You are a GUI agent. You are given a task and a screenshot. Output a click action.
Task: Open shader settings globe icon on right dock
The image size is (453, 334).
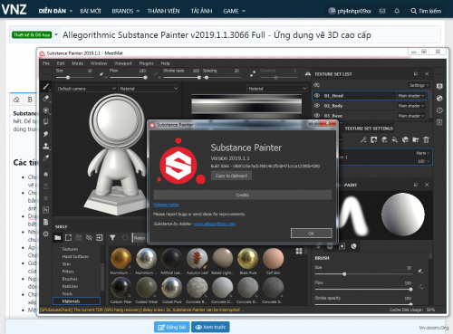439,99
